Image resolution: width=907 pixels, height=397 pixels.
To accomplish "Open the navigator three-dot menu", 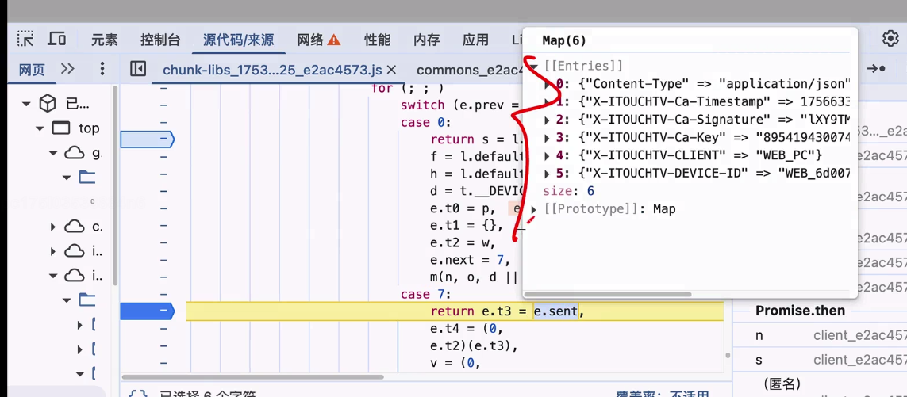I will coord(102,69).
